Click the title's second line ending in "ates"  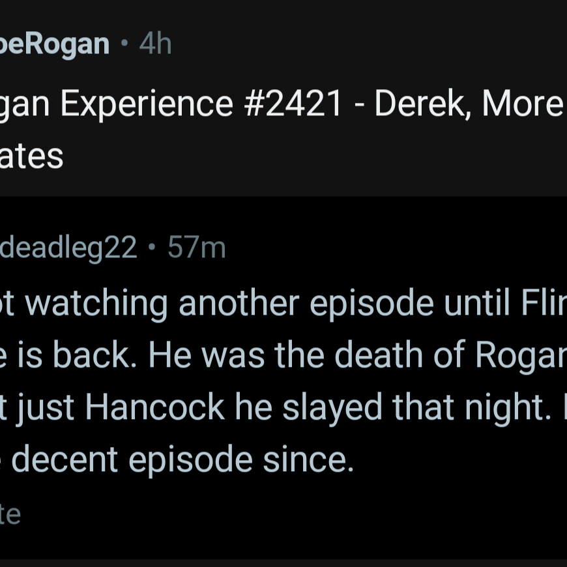[31, 156]
